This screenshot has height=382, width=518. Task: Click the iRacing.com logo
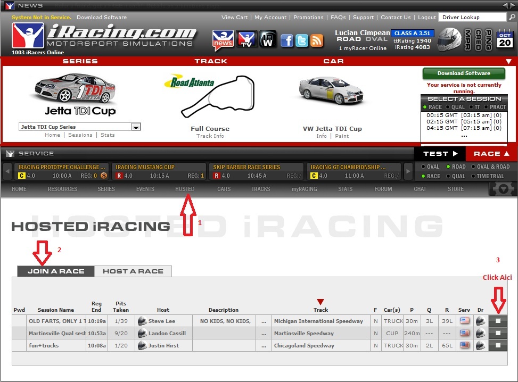tap(104, 36)
